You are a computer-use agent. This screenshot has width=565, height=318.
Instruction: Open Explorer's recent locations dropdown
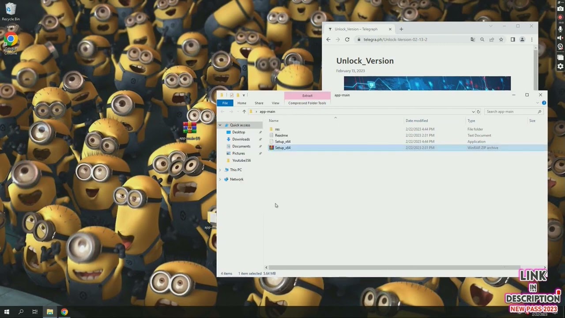[x=237, y=112]
